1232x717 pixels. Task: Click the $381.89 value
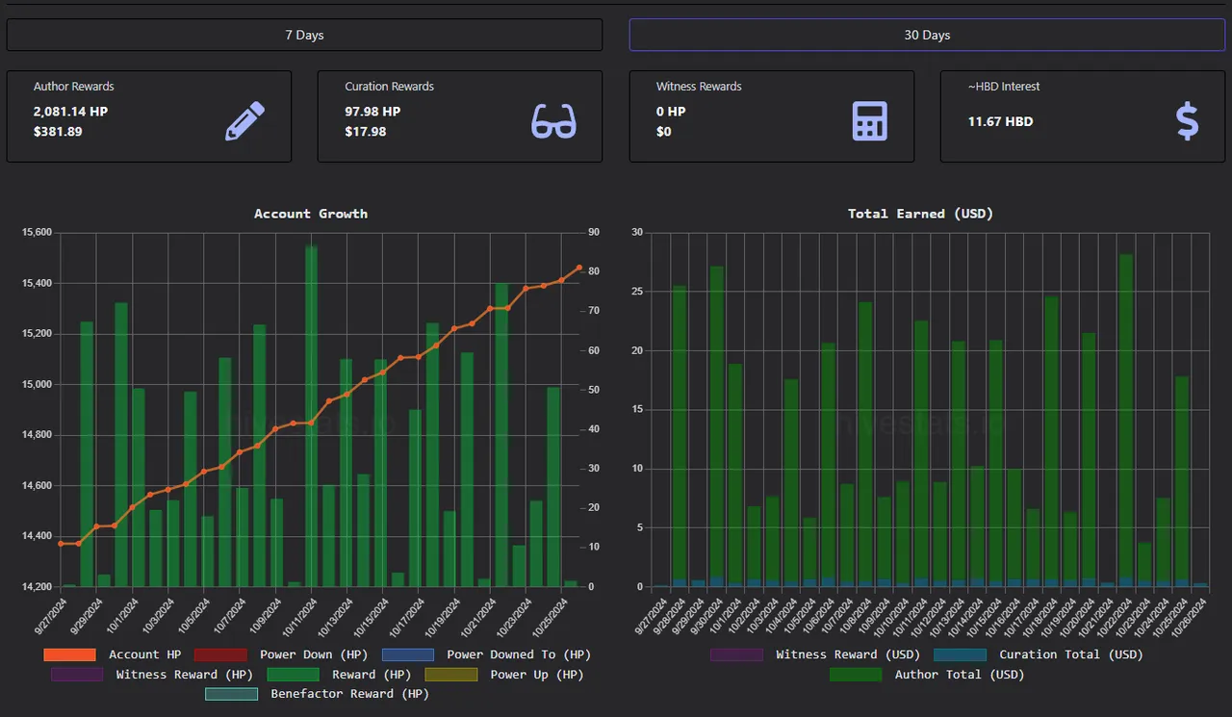[x=58, y=132]
